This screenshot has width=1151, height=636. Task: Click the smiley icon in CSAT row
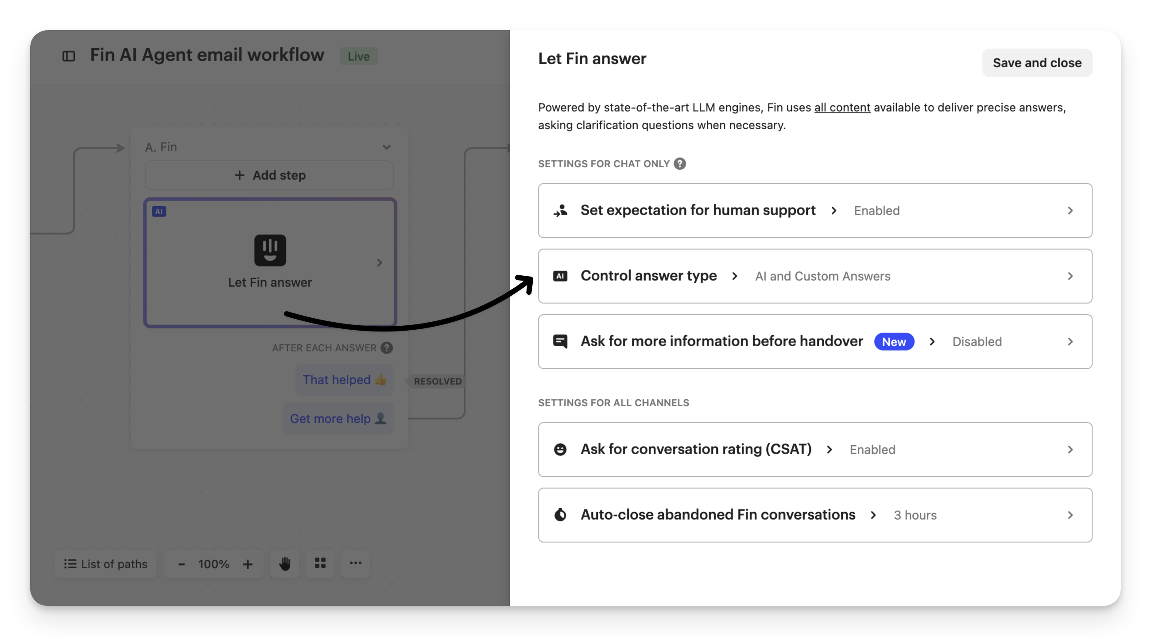(560, 449)
